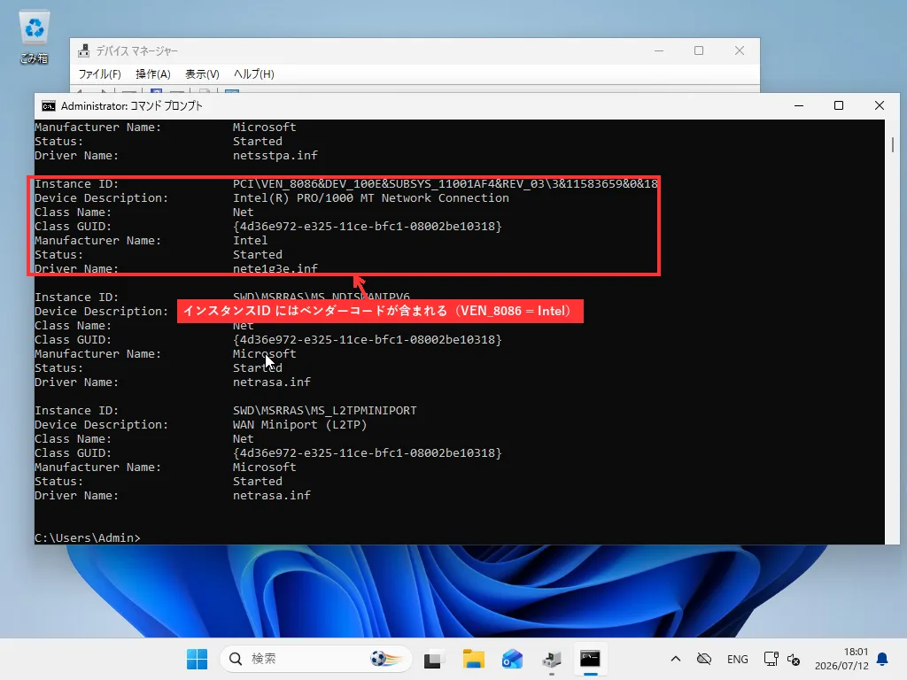Open Task View from the taskbar
The image size is (907, 680).
[x=432, y=659]
